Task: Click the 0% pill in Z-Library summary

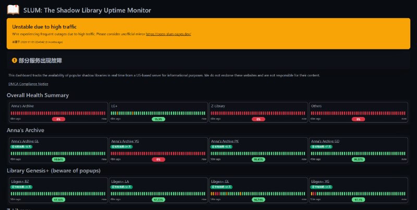Action: pos(258,119)
